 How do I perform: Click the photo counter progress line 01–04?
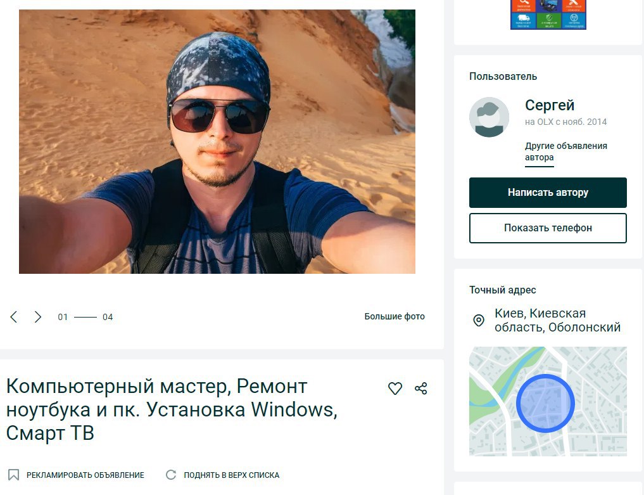[85, 317]
